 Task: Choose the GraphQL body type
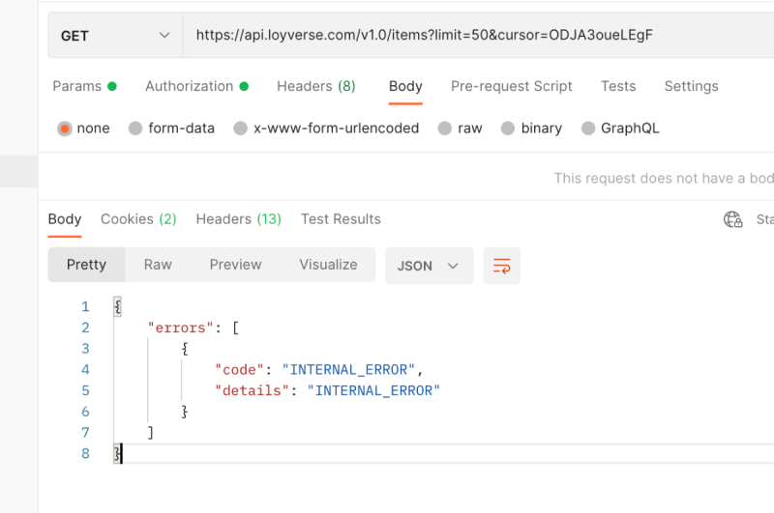tap(588, 128)
